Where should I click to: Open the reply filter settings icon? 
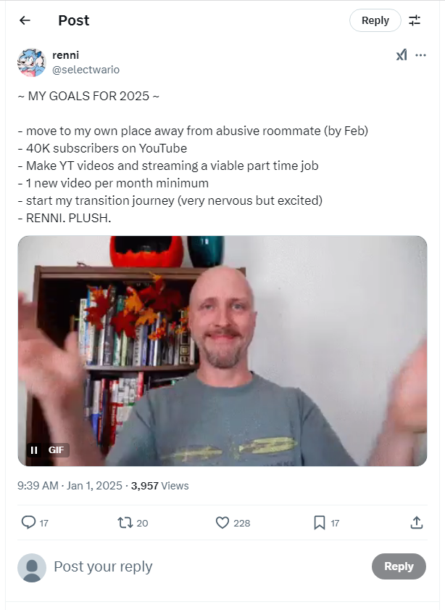click(415, 20)
